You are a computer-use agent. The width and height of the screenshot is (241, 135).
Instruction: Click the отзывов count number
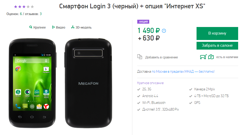coord(41,14)
